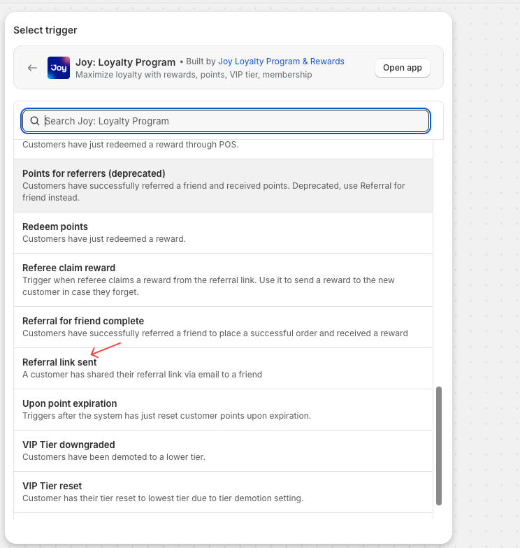Click the Joy app logo icon
This screenshot has width=520, height=548.
coord(59,68)
